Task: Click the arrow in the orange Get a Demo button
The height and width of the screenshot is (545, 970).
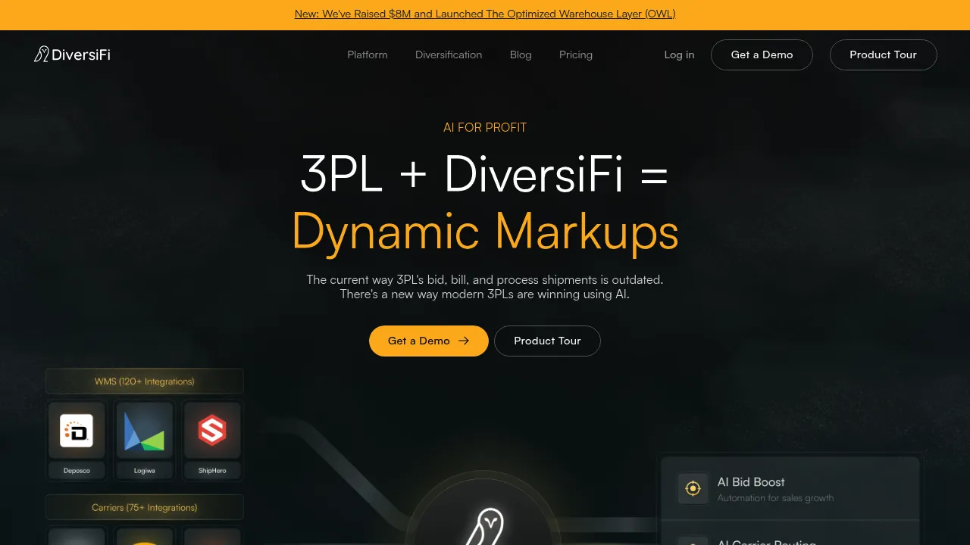Action: (464, 341)
